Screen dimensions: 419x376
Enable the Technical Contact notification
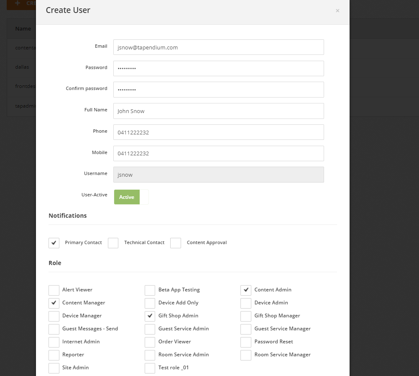(113, 243)
